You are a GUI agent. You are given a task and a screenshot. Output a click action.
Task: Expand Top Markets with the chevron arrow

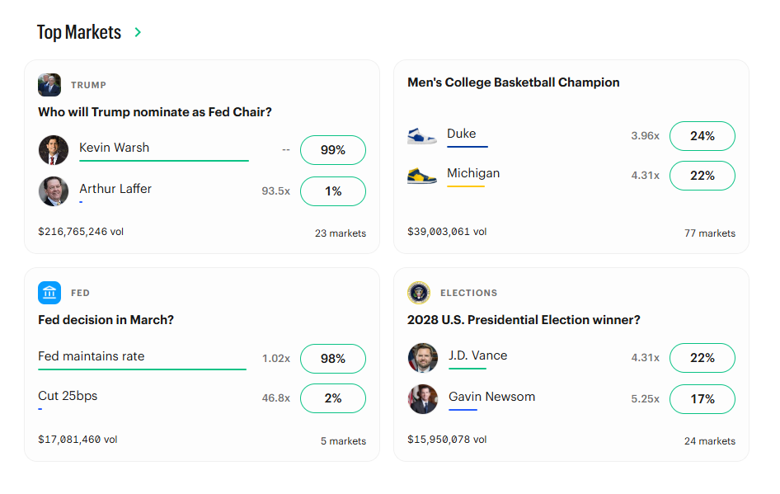point(138,33)
